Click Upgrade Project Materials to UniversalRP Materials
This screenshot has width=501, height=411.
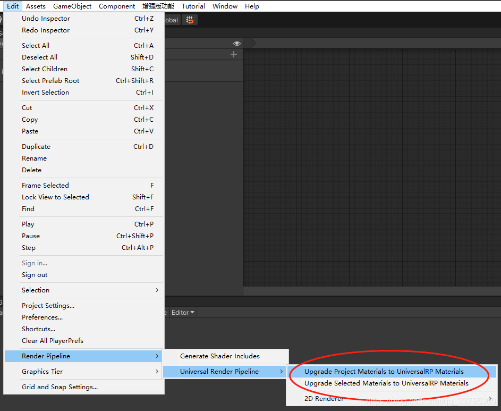(392, 371)
